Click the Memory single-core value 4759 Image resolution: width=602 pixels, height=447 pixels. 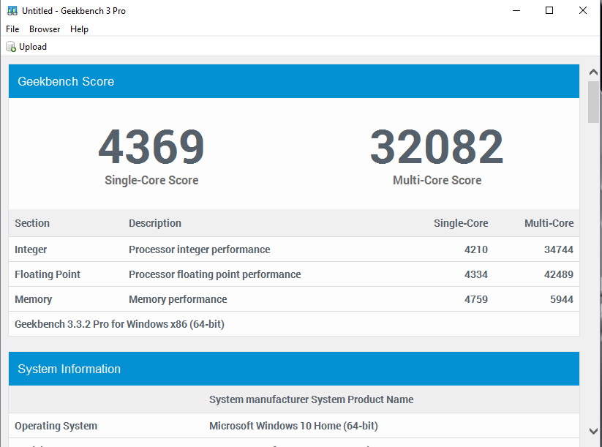click(476, 299)
